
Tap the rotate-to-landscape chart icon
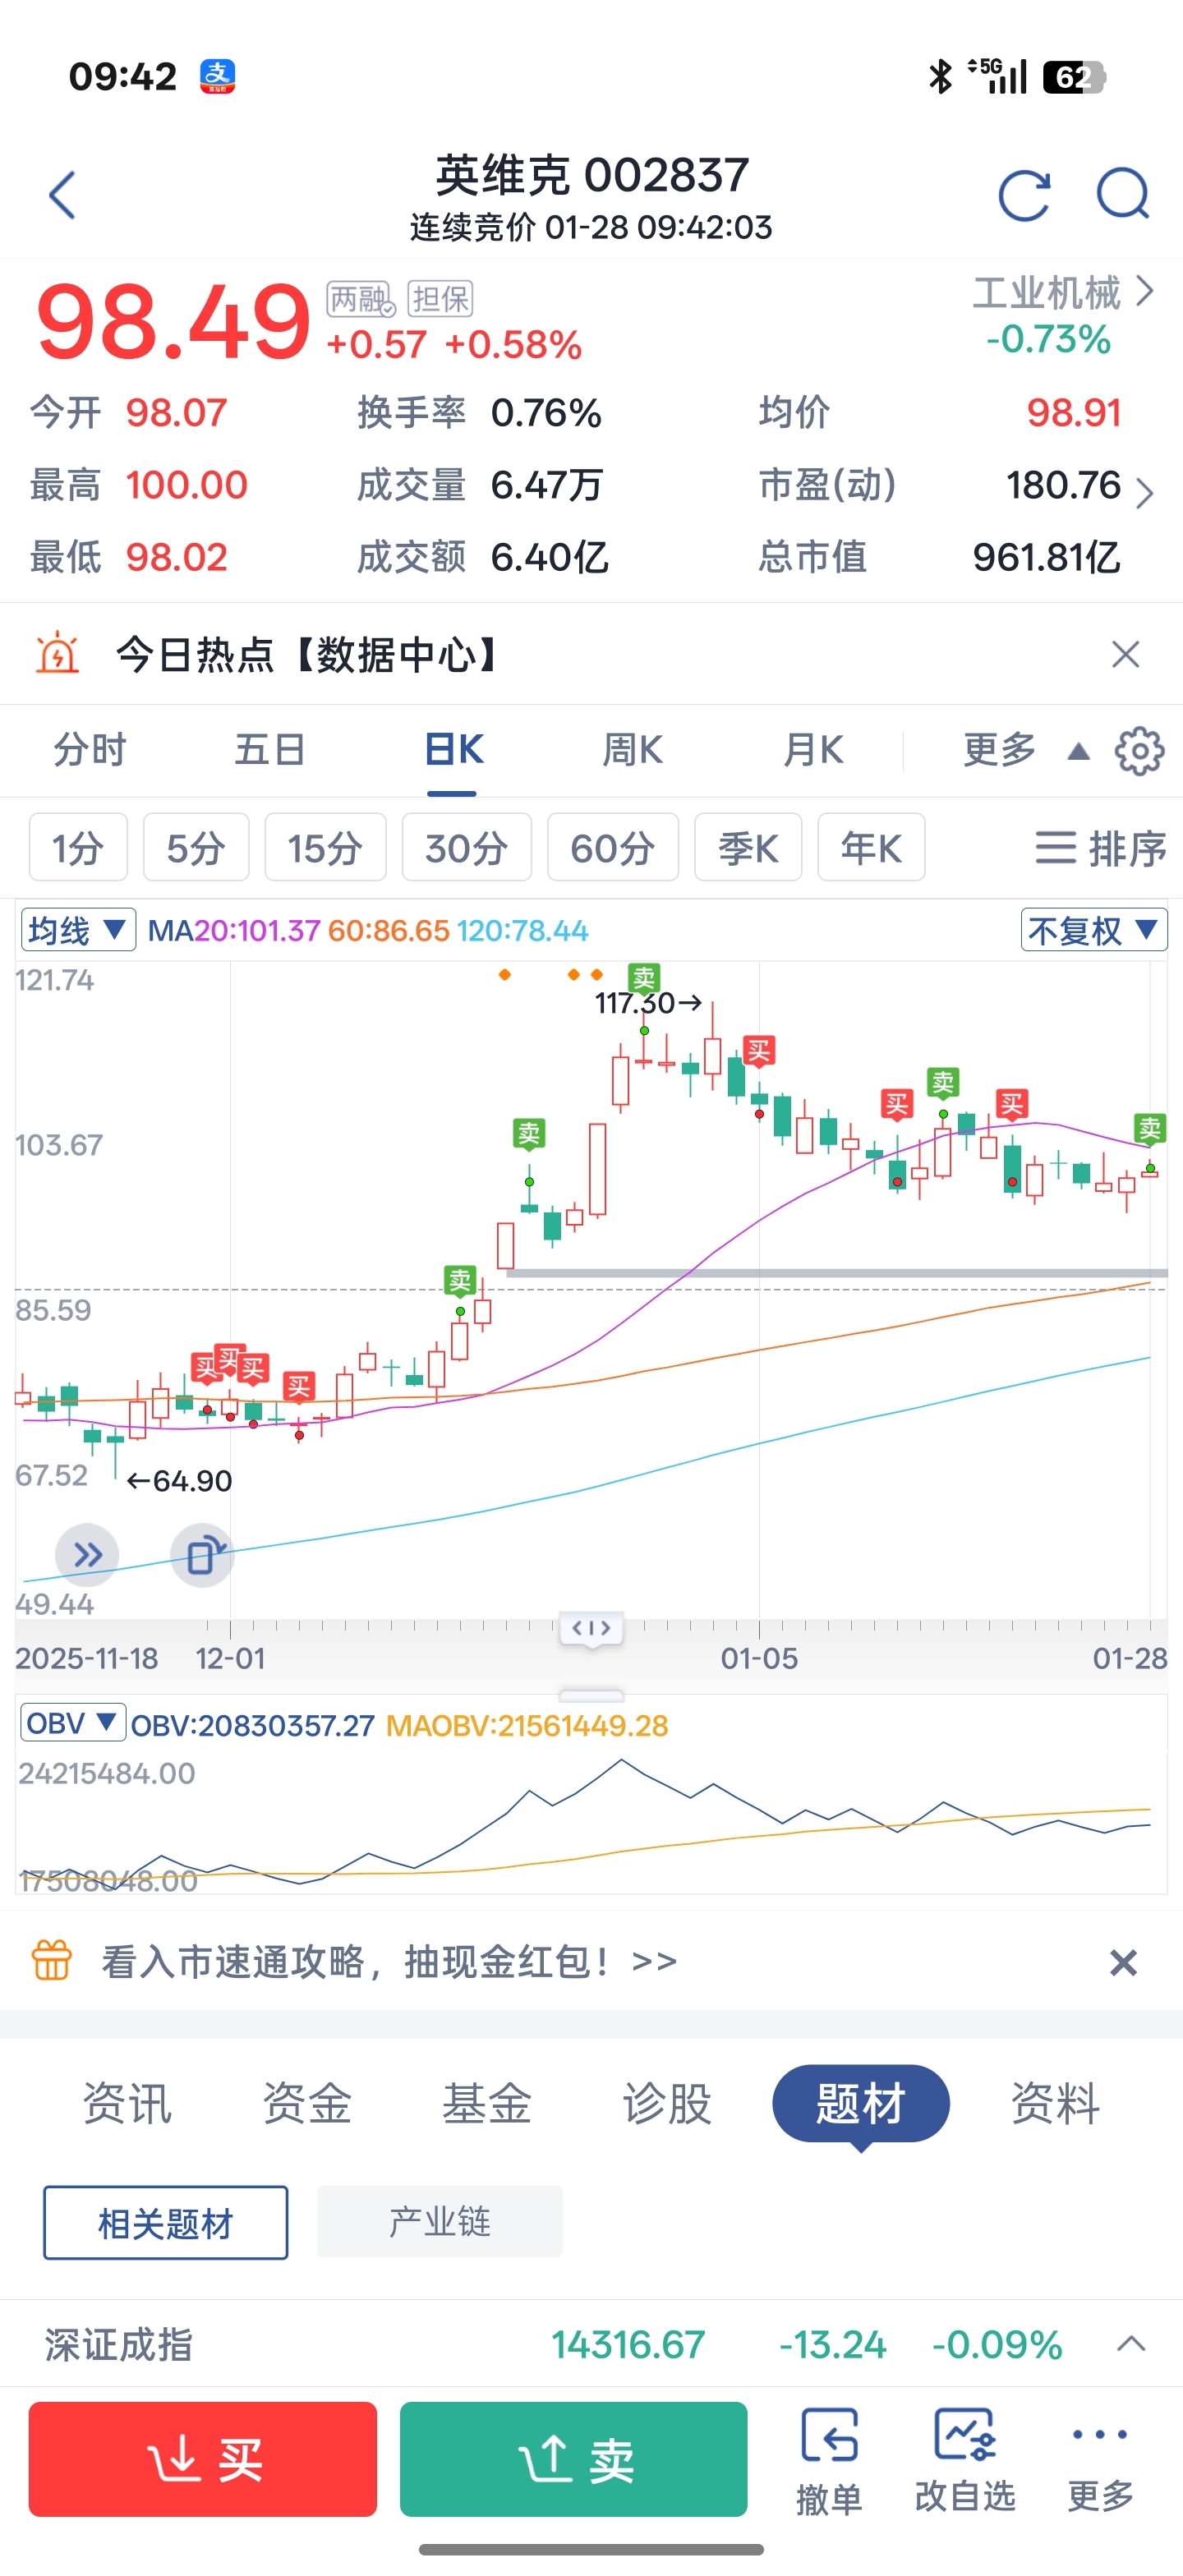(203, 1555)
